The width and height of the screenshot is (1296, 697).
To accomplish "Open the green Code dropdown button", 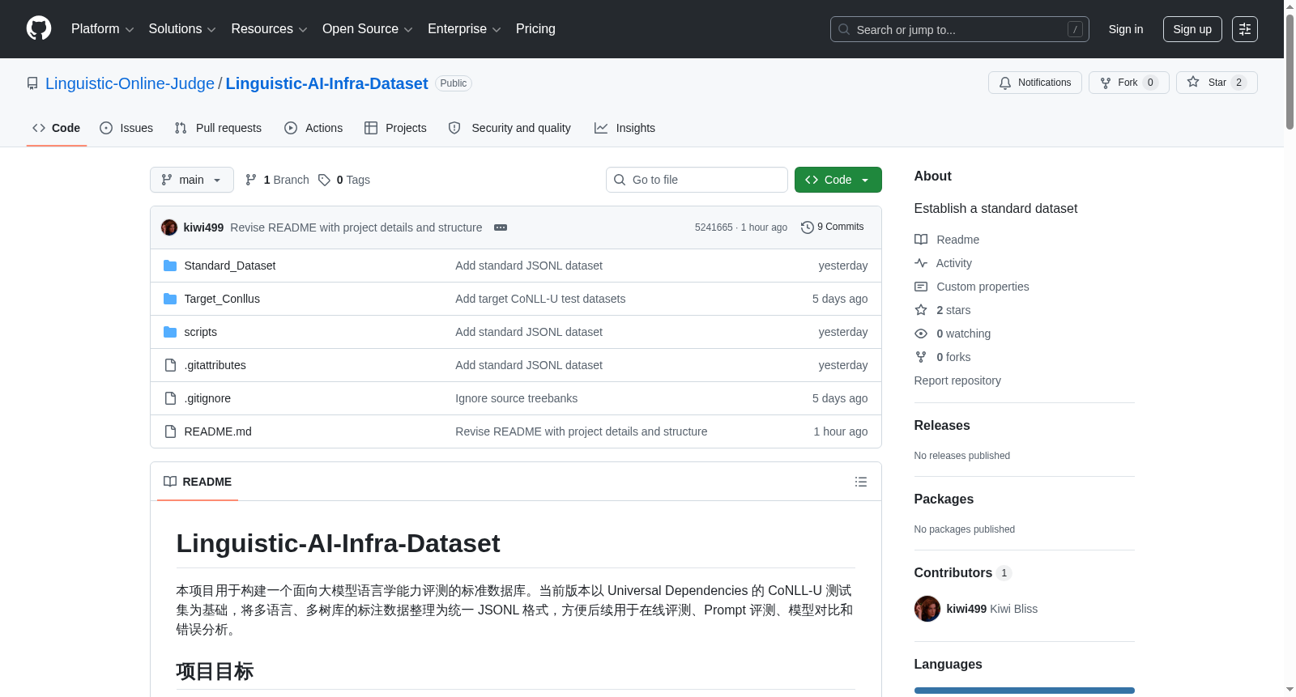I will (x=838, y=180).
